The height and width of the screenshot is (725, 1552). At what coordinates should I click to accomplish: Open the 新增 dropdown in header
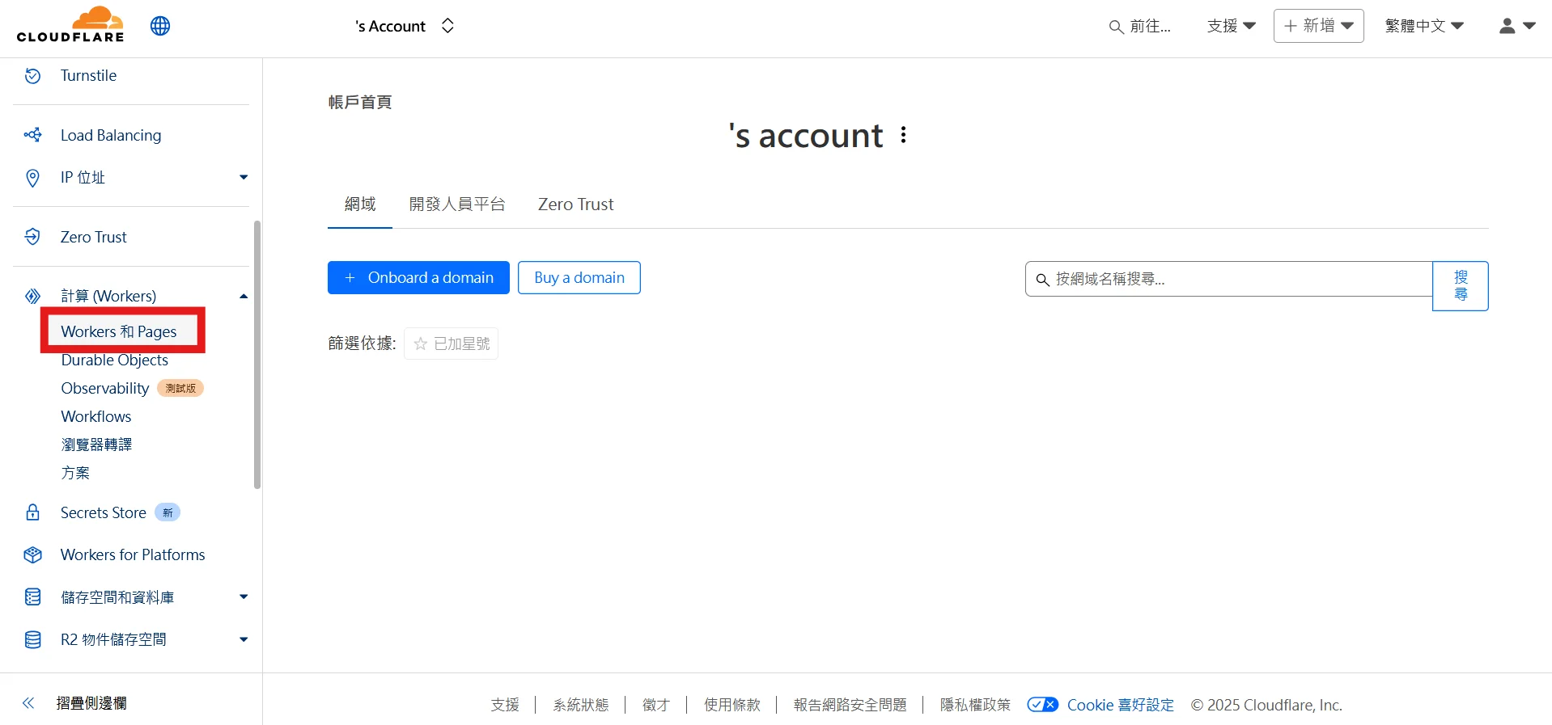[x=1318, y=26]
